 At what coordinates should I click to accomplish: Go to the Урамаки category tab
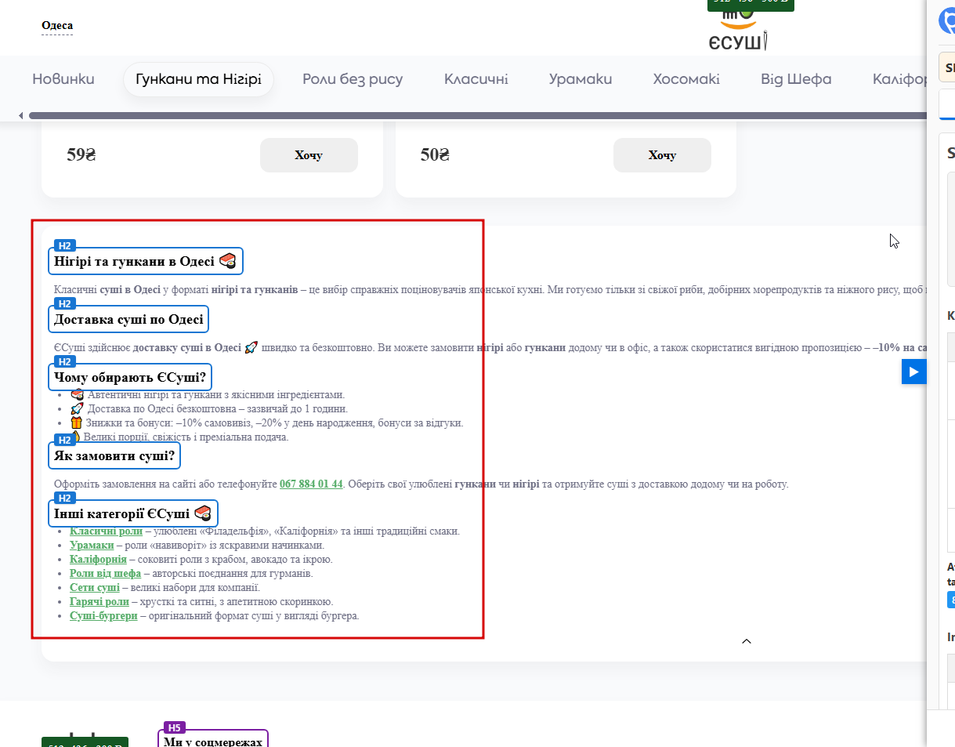[581, 79]
